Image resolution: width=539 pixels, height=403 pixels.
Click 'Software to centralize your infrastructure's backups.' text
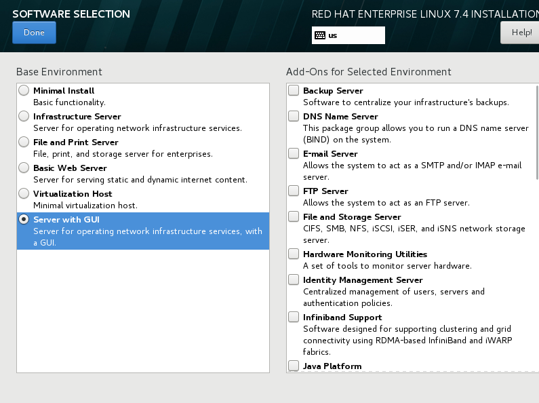point(406,102)
